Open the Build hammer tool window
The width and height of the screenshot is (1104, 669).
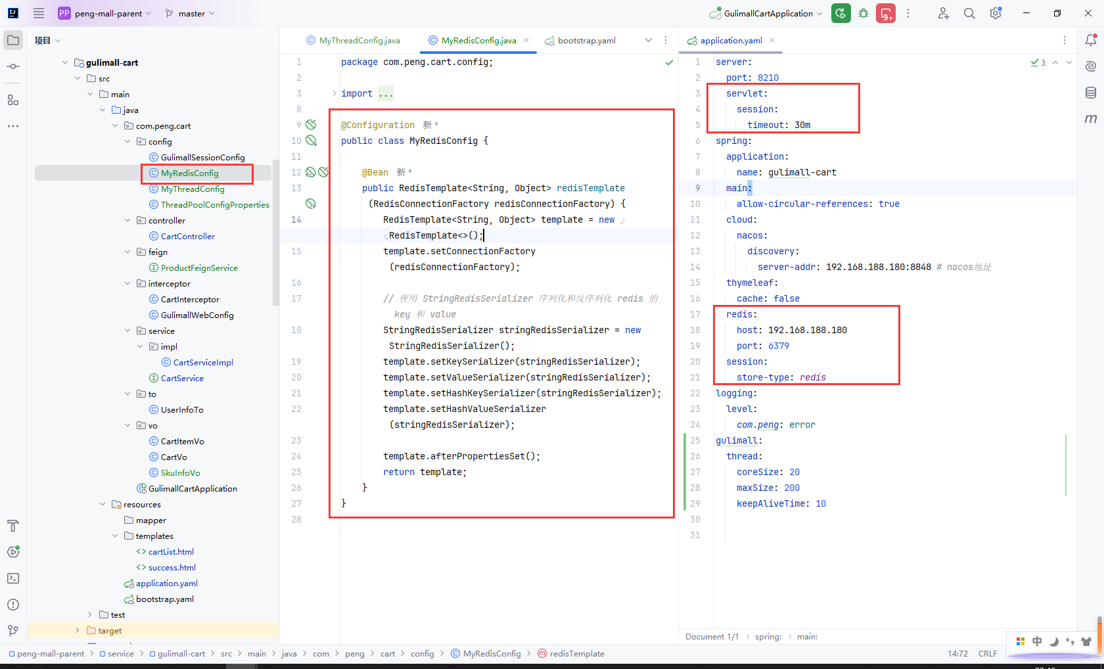coord(13,526)
